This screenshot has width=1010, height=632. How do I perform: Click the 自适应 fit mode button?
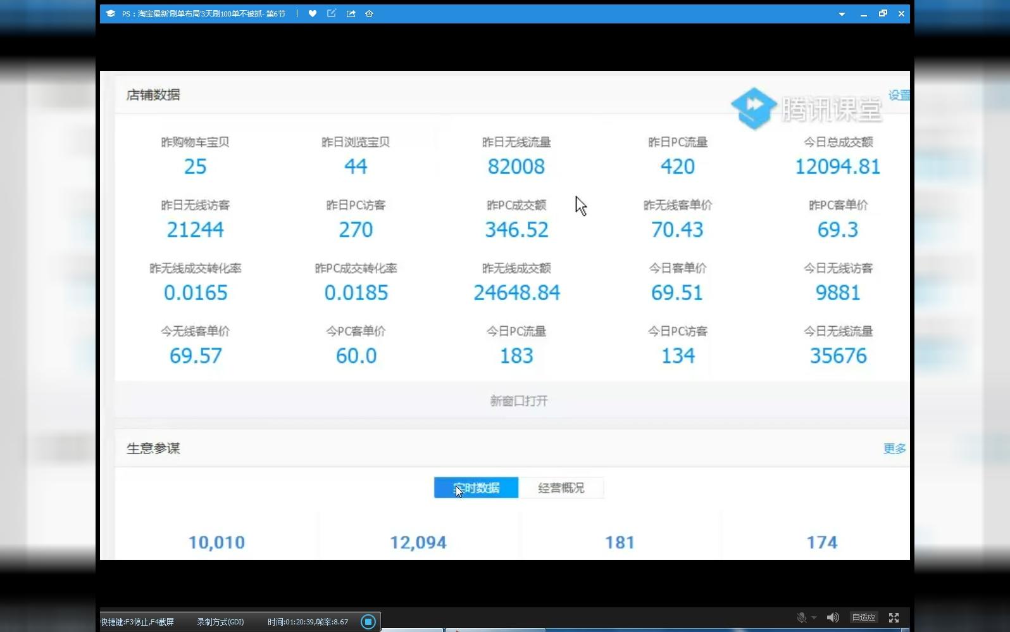863,617
